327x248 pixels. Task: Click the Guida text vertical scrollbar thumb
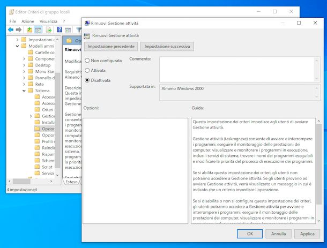pyautogui.click(x=318, y=164)
